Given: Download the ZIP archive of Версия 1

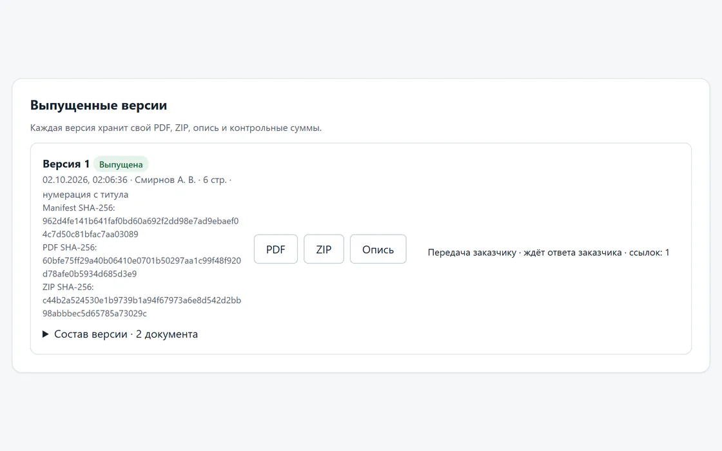Looking at the screenshot, I should pyautogui.click(x=324, y=249).
